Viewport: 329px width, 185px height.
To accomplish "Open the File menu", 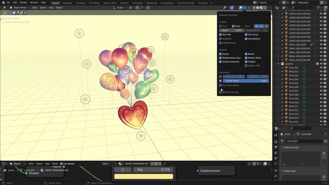I will point(8,3).
